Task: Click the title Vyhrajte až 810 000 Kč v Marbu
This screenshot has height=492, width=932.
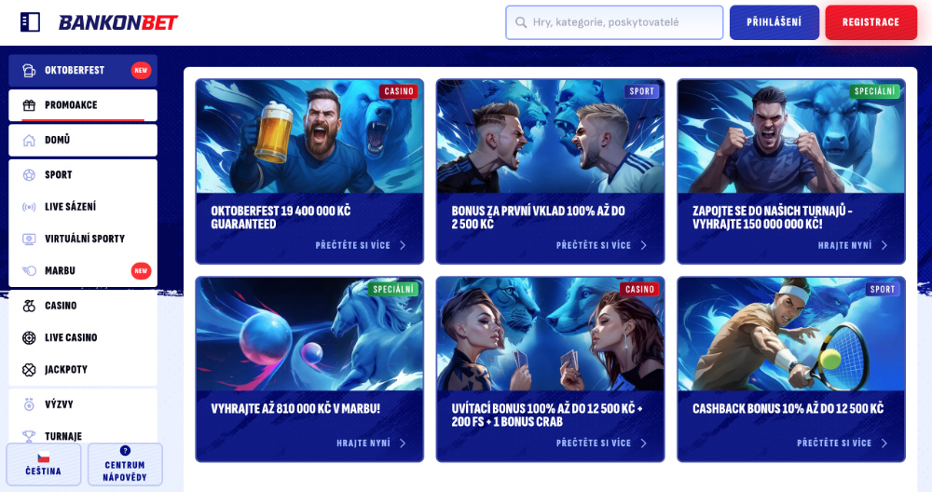Action: tap(295, 409)
